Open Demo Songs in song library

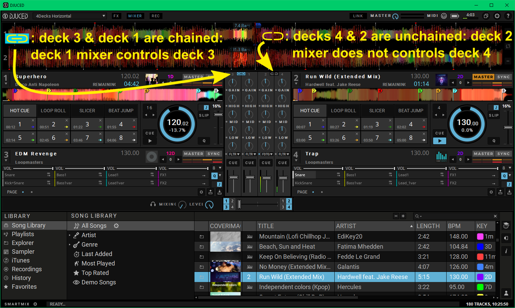(99, 282)
